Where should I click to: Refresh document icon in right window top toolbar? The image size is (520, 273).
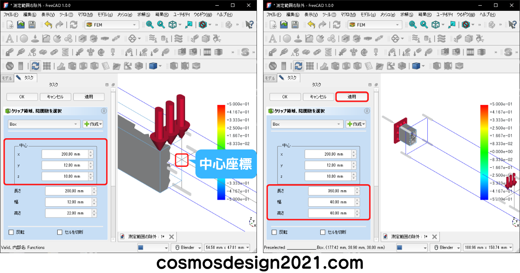coord(337,25)
